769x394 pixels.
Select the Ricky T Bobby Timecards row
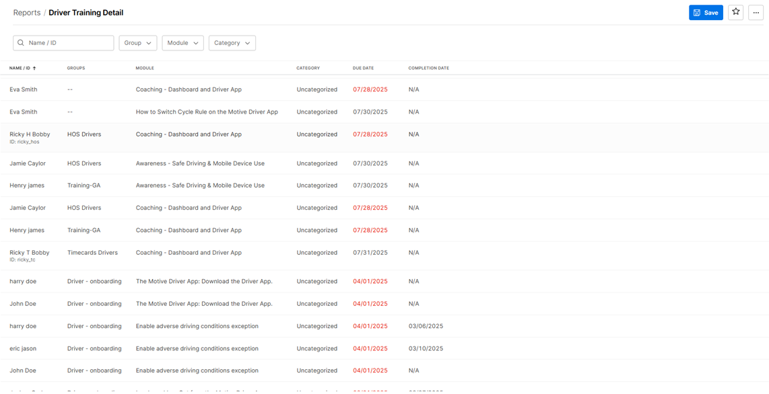click(x=30, y=253)
